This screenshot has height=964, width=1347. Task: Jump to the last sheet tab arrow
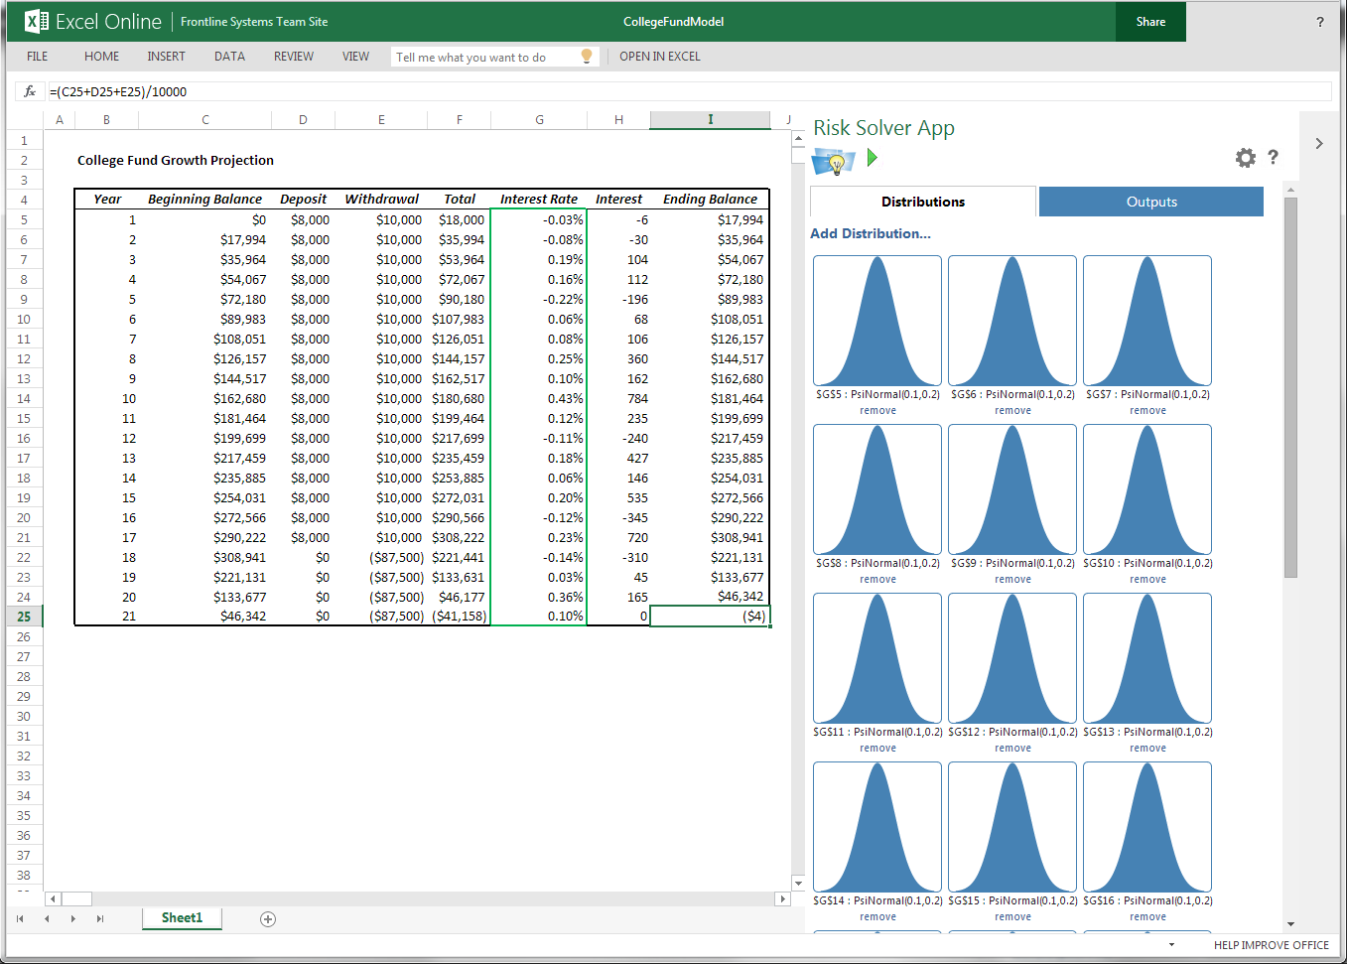pyautogui.click(x=100, y=919)
